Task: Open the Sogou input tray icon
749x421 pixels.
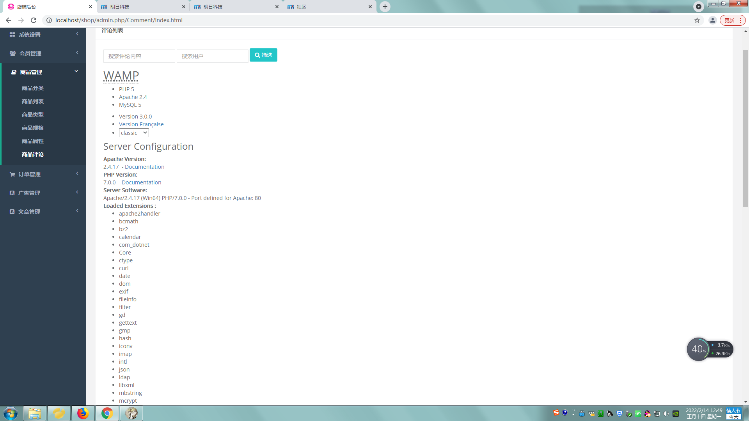Action: click(x=556, y=412)
